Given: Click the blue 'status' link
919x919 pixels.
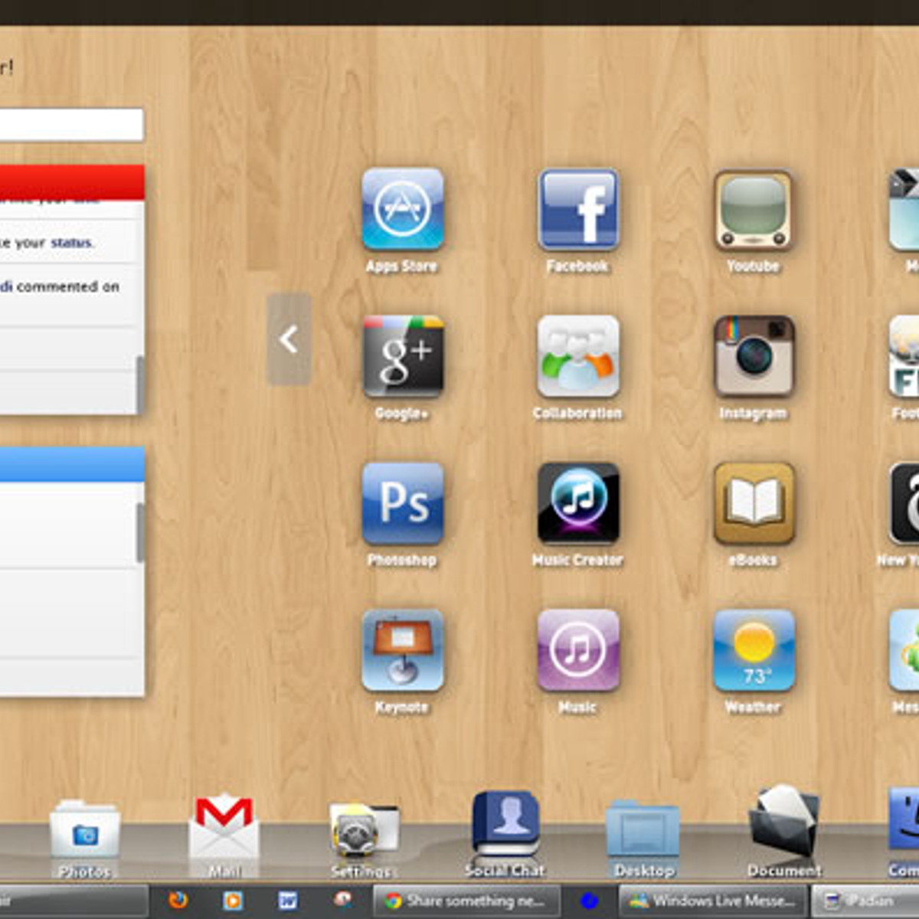Looking at the screenshot, I should (x=71, y=243).
